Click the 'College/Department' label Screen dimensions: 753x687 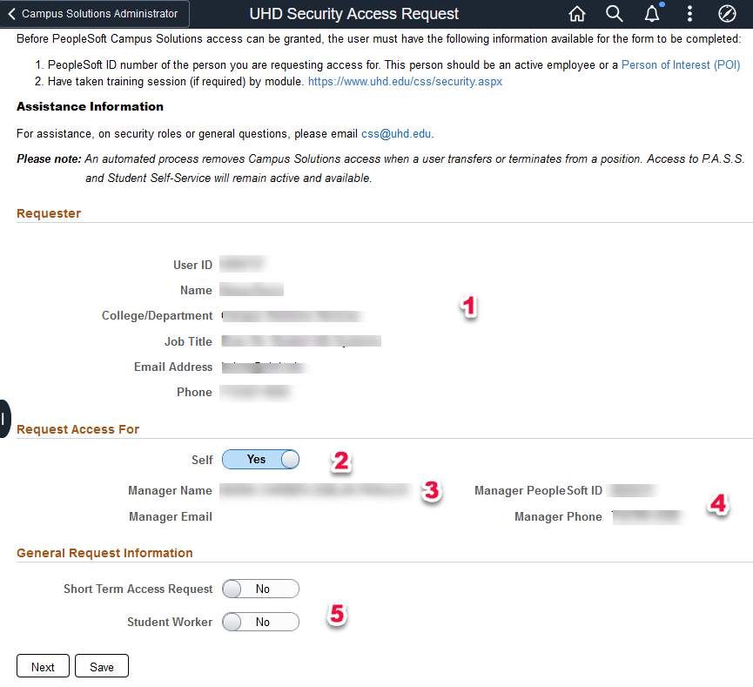157,315
